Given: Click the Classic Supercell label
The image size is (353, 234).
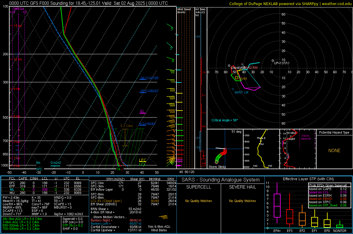Looking at the screenshot, I should [305, 137].
